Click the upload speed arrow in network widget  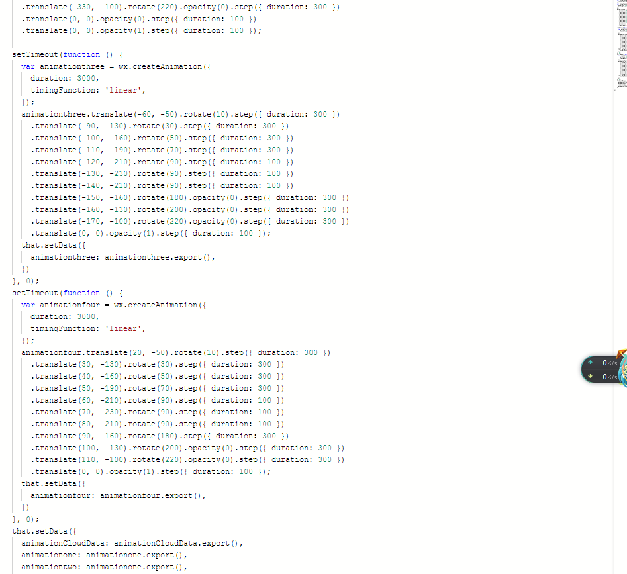(590, 363)
